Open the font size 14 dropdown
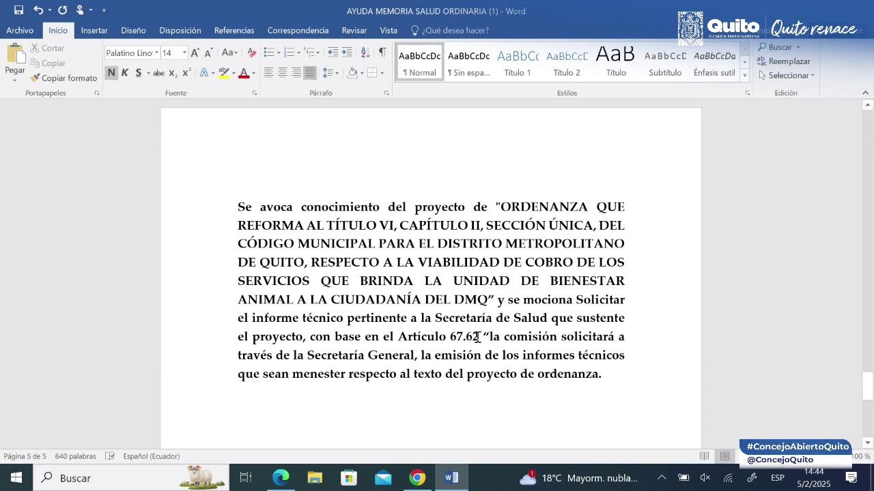The image size is (874, 491). [184, 53]
